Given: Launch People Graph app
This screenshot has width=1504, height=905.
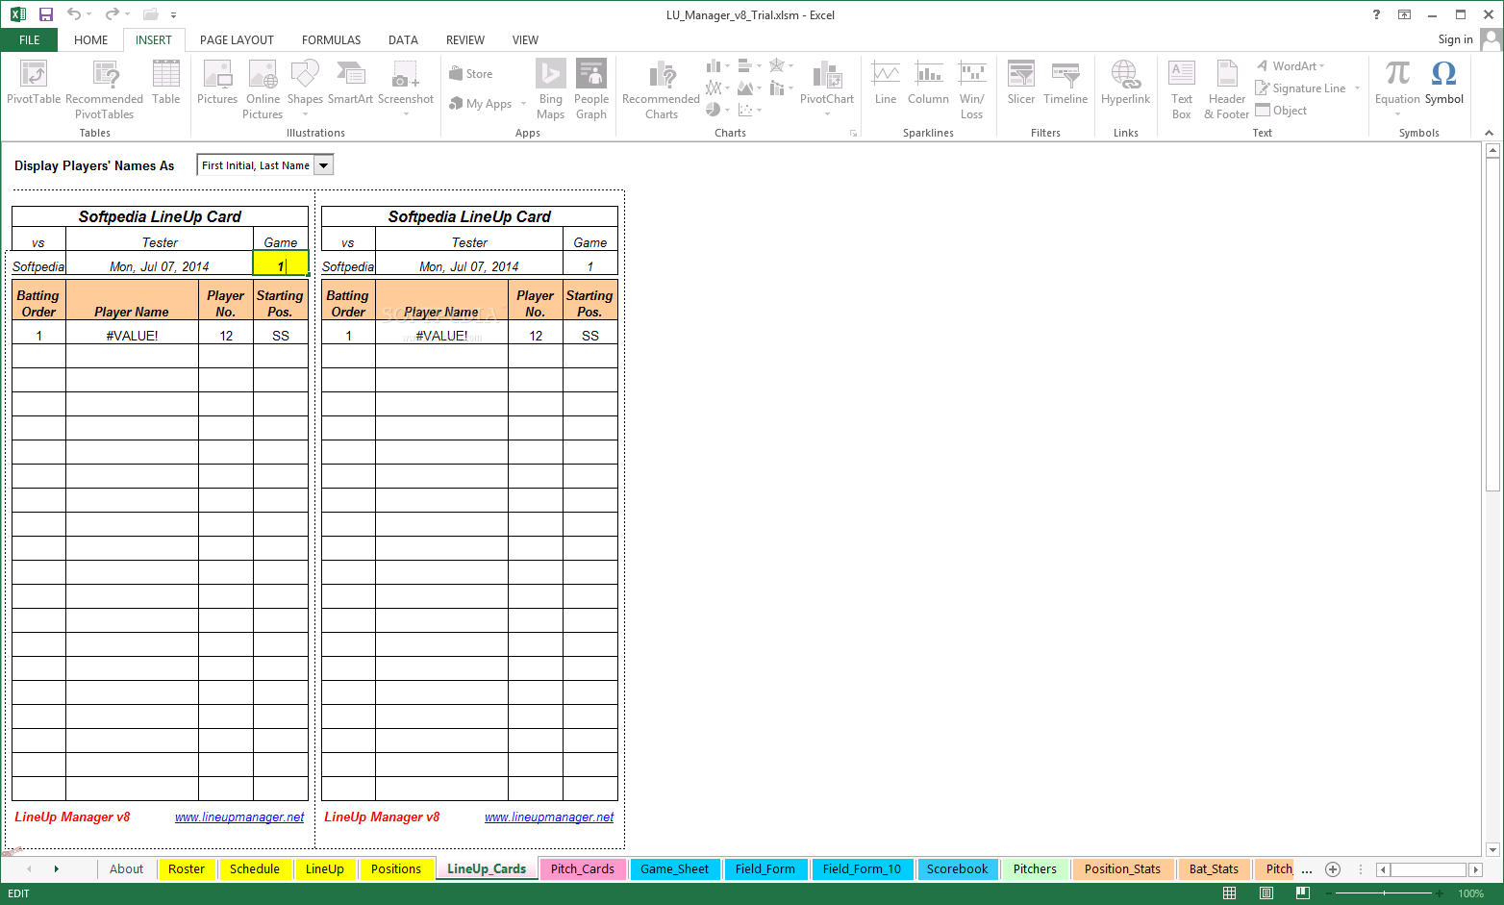Looking at the screenshot, I should pos(591,89).
